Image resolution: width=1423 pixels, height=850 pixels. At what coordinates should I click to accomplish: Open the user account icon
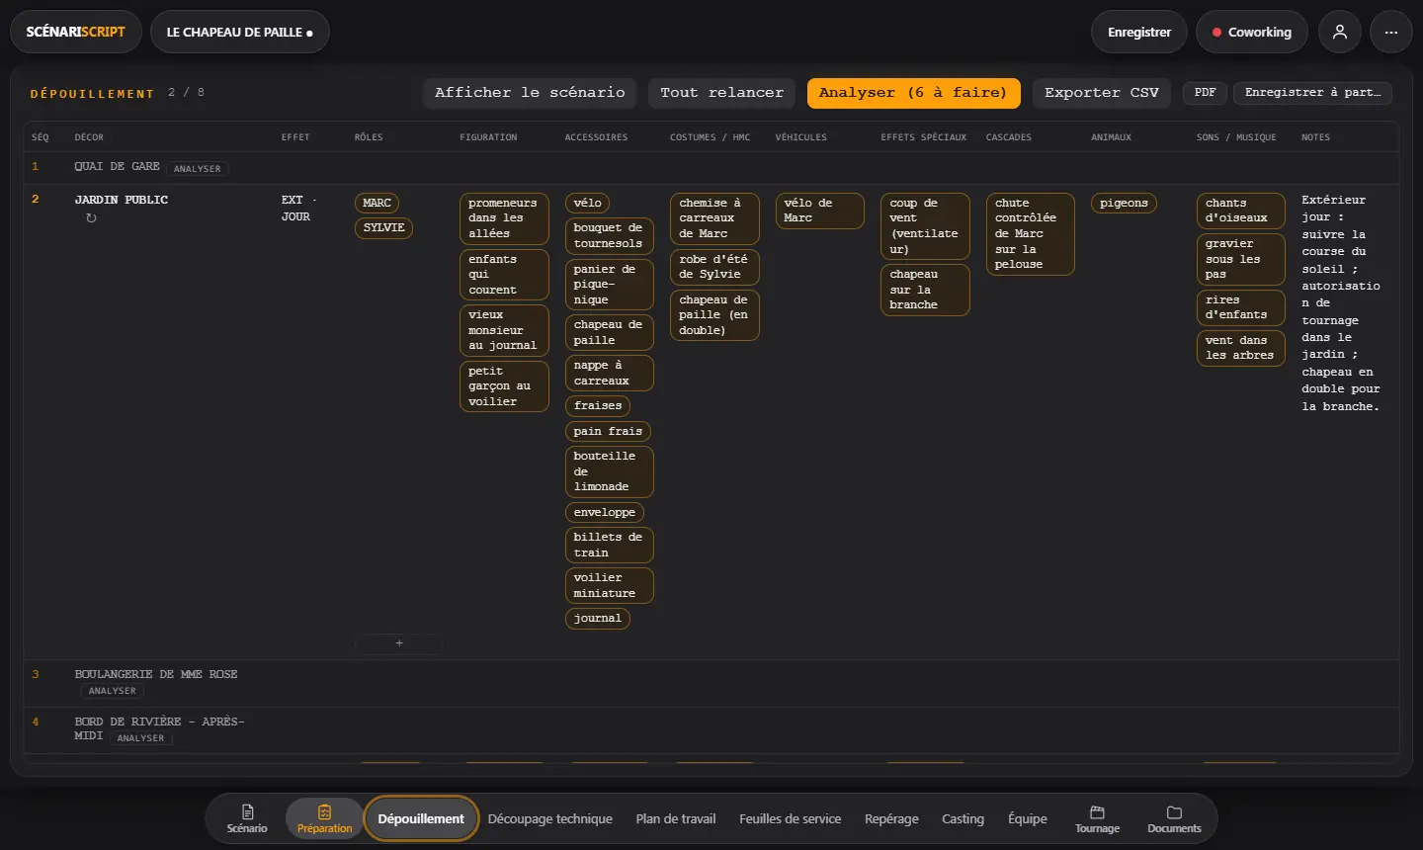(x=1340, y=32)
